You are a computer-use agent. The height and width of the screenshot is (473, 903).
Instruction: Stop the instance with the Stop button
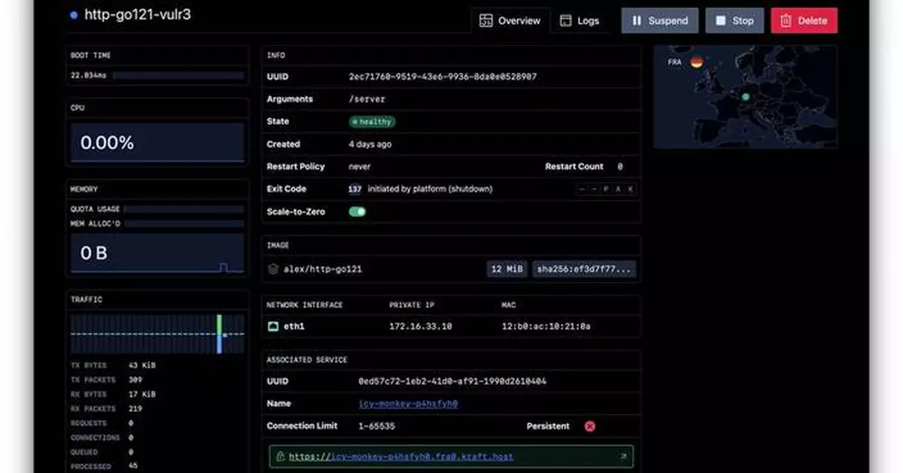click(x=734, y=21)
